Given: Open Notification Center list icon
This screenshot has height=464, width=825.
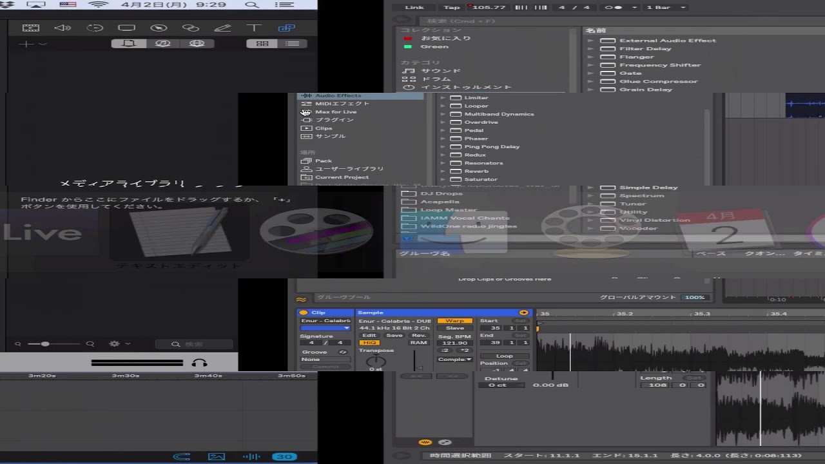Looking at the screenshot, I should click(x=283, y=5).
